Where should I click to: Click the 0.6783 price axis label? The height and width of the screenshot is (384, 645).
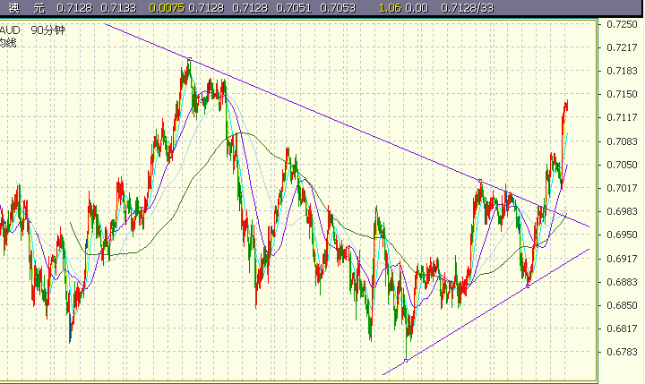tap(622, 352)
